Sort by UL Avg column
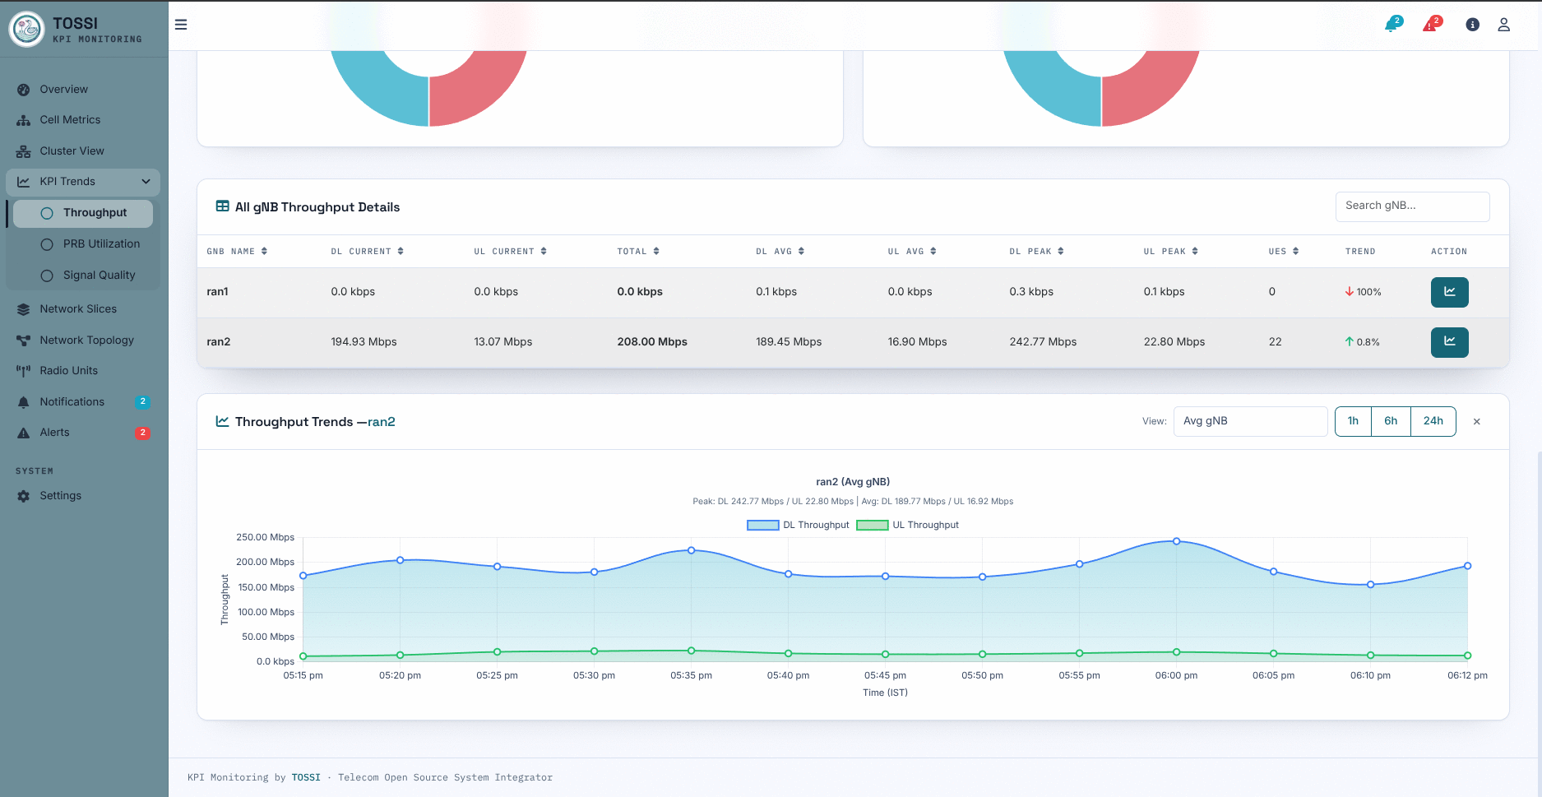Viewport: 1542px width, 797px height. (911, 252)
